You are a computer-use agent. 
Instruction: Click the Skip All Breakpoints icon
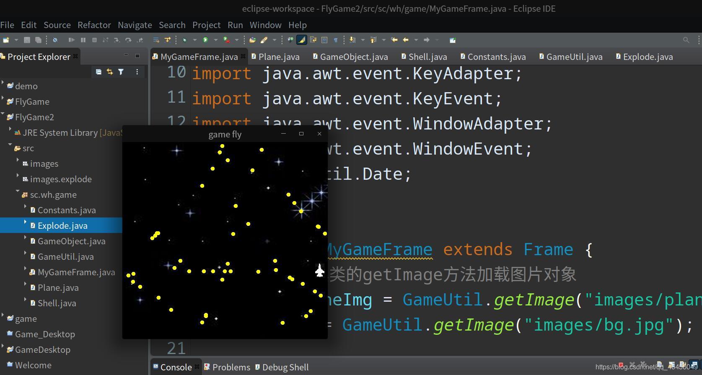55,40
